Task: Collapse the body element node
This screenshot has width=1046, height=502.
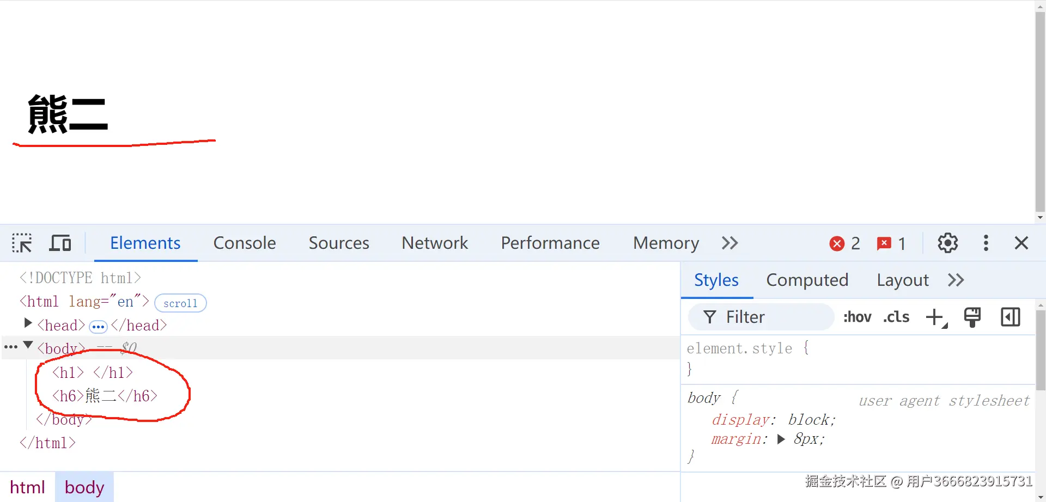Action: 28,346
